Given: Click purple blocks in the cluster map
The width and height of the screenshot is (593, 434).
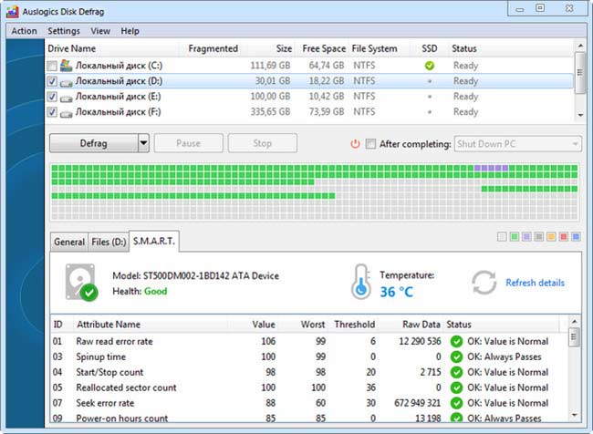Looking at the screenshot, I should [x=491, y=168].
